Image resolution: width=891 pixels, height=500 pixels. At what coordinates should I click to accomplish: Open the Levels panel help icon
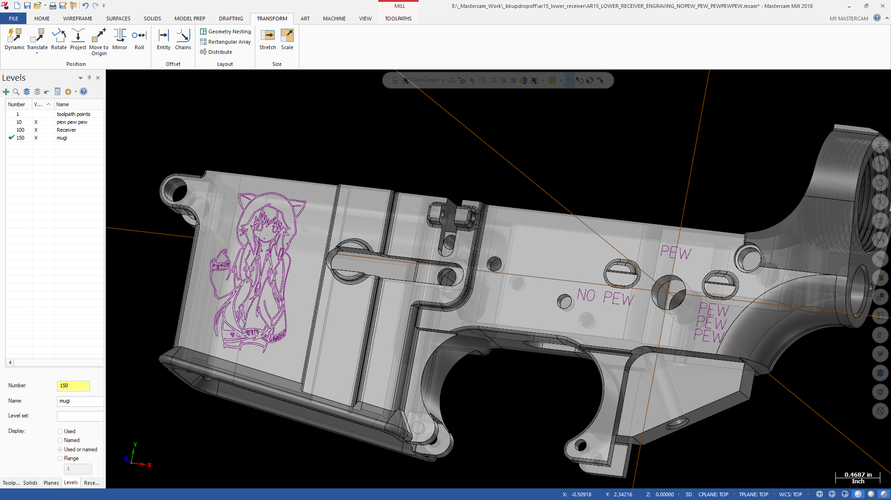click(x=84, y=92)
